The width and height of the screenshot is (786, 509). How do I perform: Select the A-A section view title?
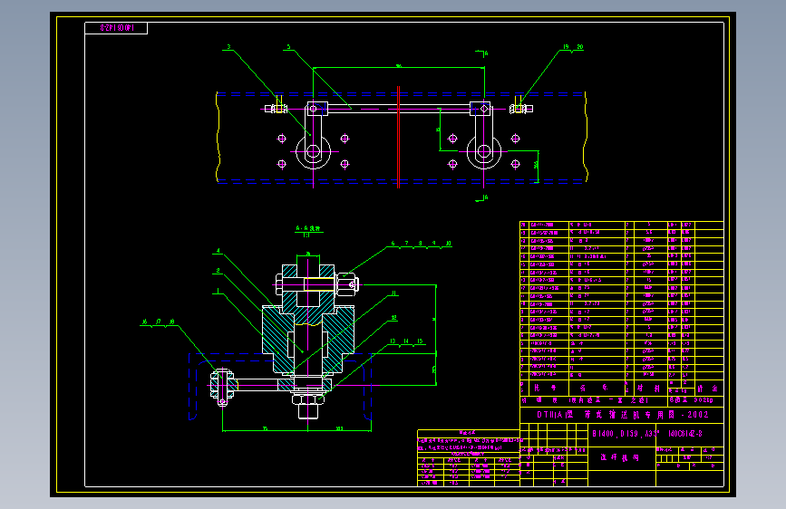(308, 231)
